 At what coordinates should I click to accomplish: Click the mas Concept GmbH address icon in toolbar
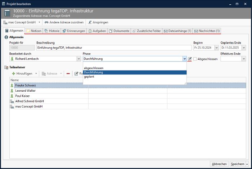(x=5, y=22)
